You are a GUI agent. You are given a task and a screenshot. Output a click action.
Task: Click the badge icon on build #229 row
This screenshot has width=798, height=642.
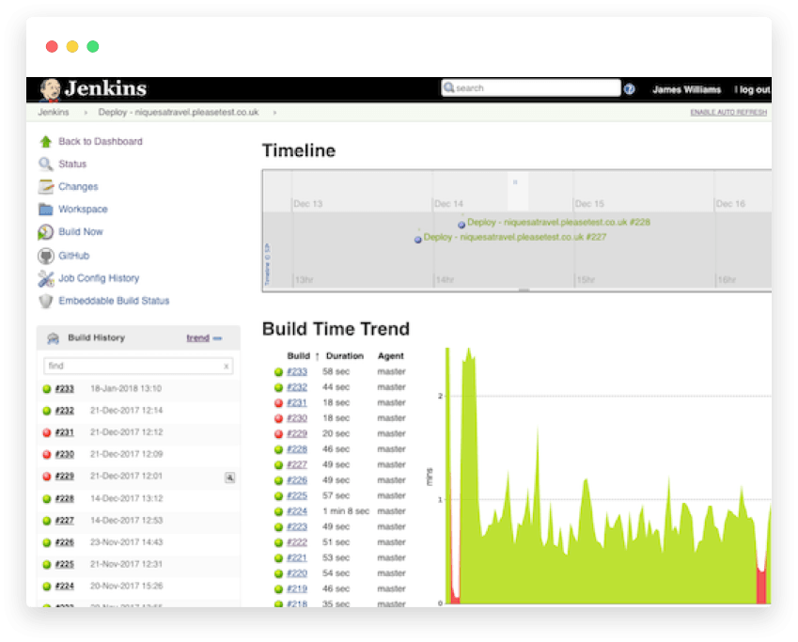coord(230,478)
